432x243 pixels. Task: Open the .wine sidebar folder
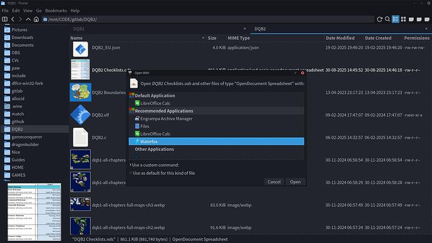pyautogui.click(x=17, y=106)
